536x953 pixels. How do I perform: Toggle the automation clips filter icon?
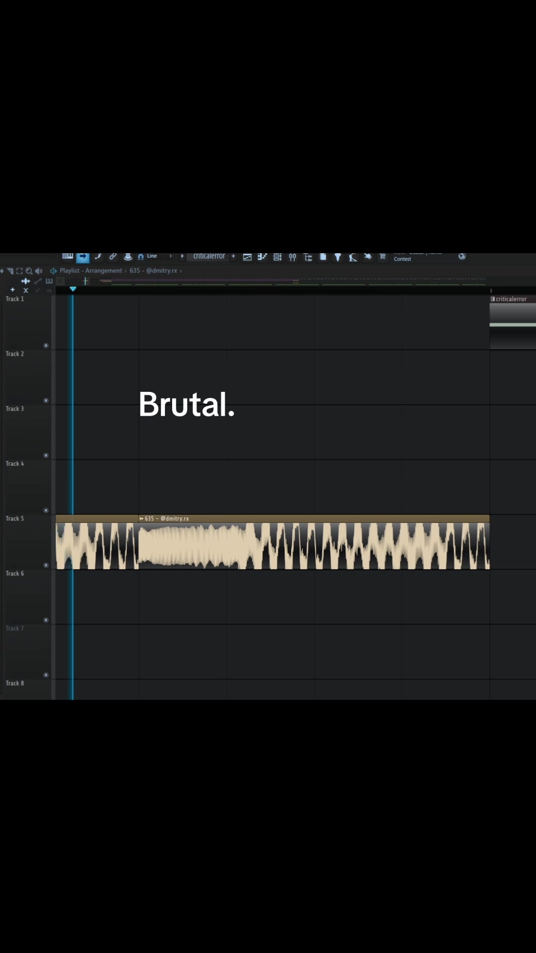click(x=38, y=281)
